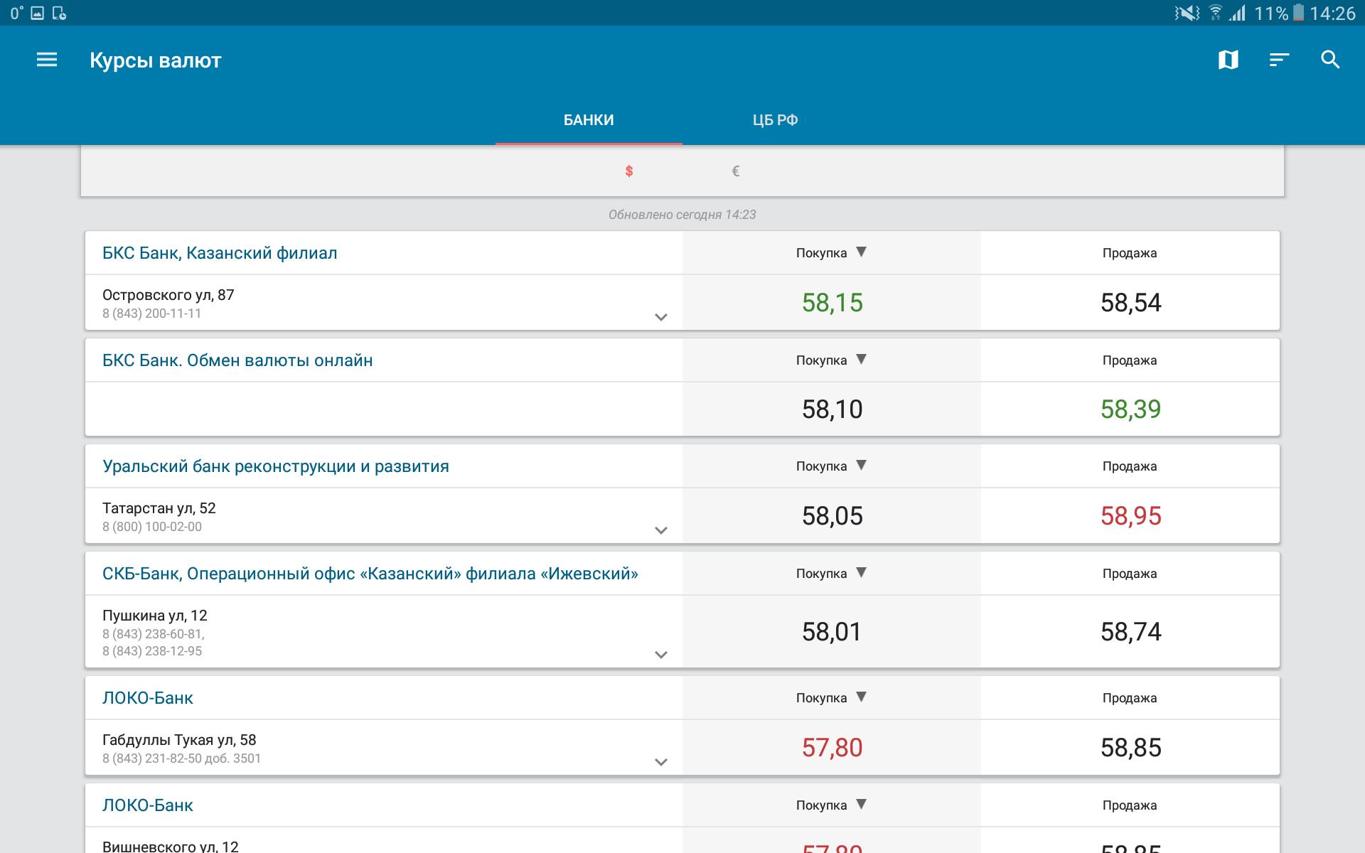The width and height of the screenshot is (1365, 853).
Task: Open Уральский банк реконструкции и развития link
Action: pyautogui.click(x=276, y=466)
